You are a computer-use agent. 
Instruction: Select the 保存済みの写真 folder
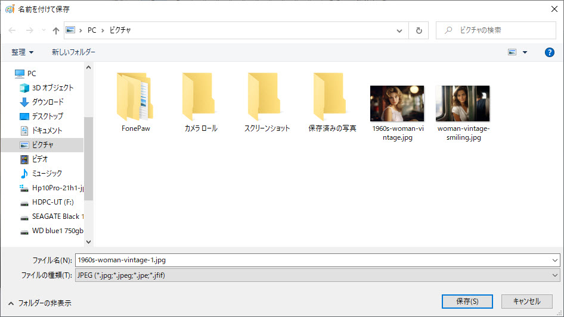click(x=332, y=98)
